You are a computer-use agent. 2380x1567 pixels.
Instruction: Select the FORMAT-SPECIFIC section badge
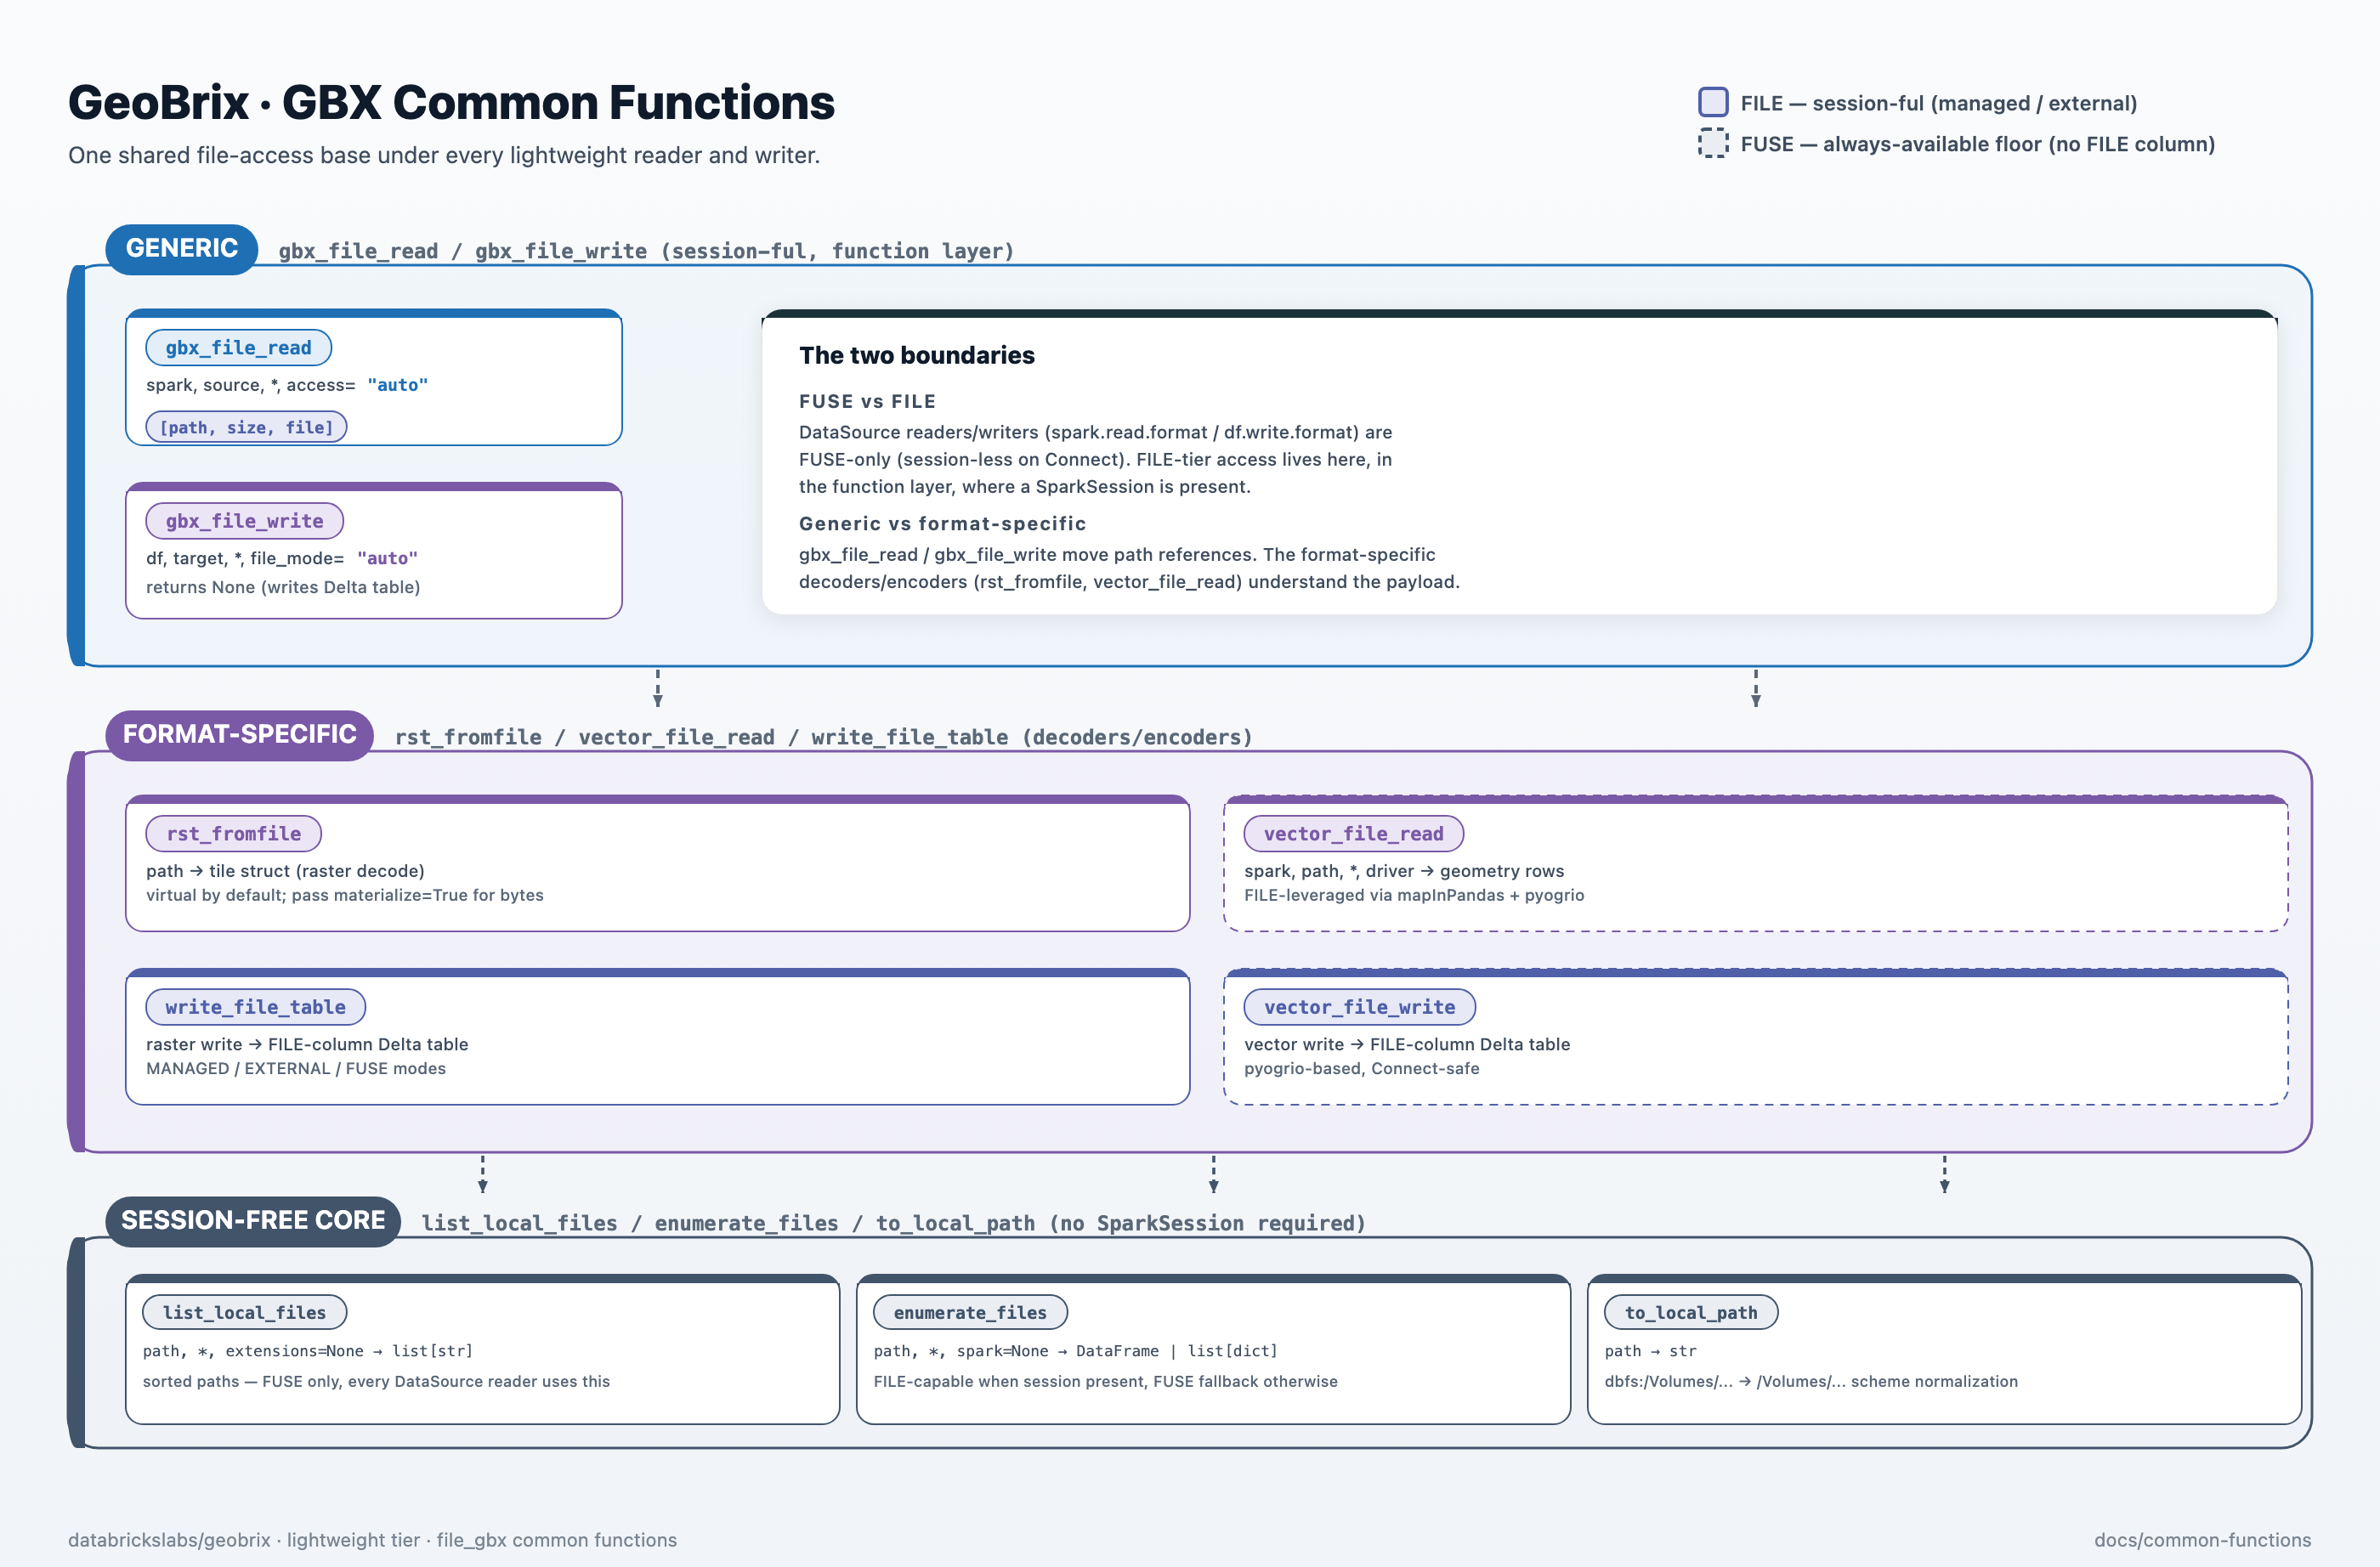tap(239, 735)
